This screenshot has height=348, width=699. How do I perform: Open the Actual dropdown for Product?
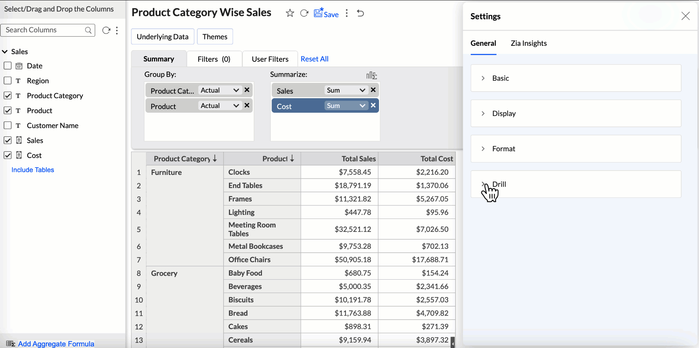tap(220, 106)
